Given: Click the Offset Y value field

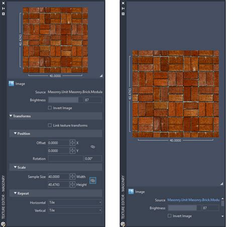Looking at the screenshot, I should [x=59, y=151].
